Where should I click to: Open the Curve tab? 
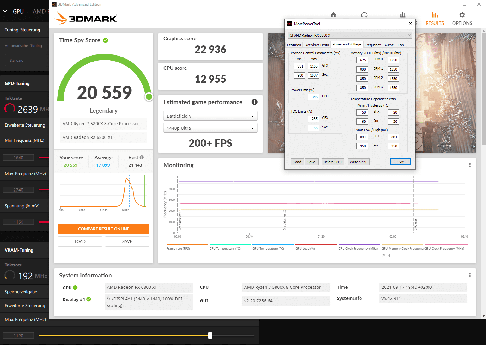pyautogui.click(x=389, y=45)
